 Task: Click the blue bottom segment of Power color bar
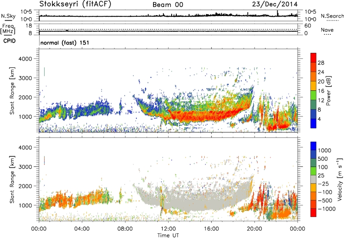(x=313, y=123)
